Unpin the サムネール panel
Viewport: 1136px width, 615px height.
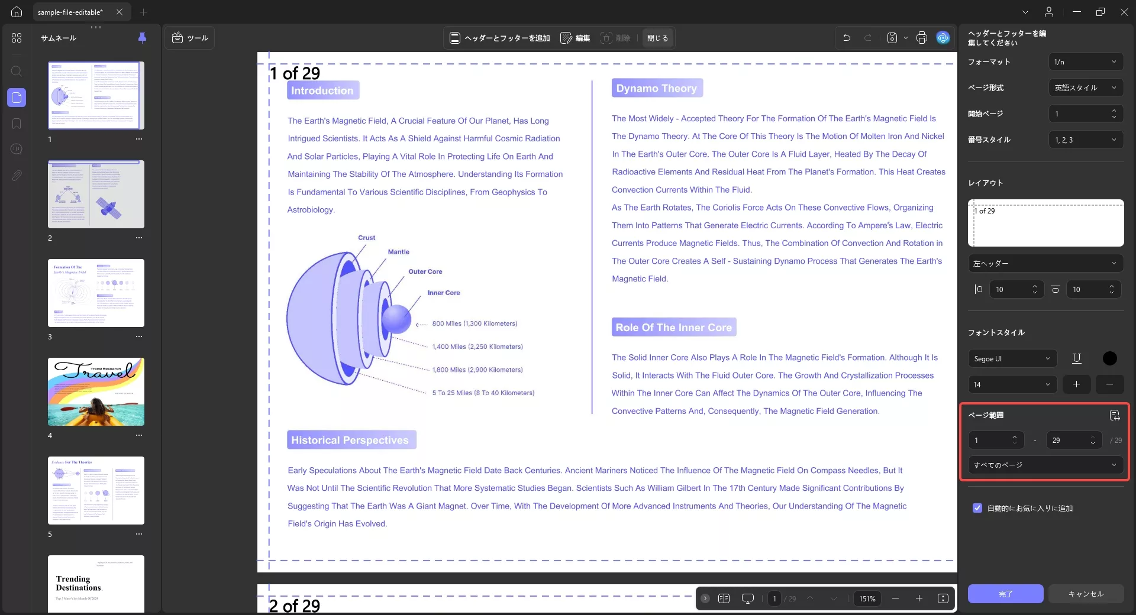tap(142, 38)
